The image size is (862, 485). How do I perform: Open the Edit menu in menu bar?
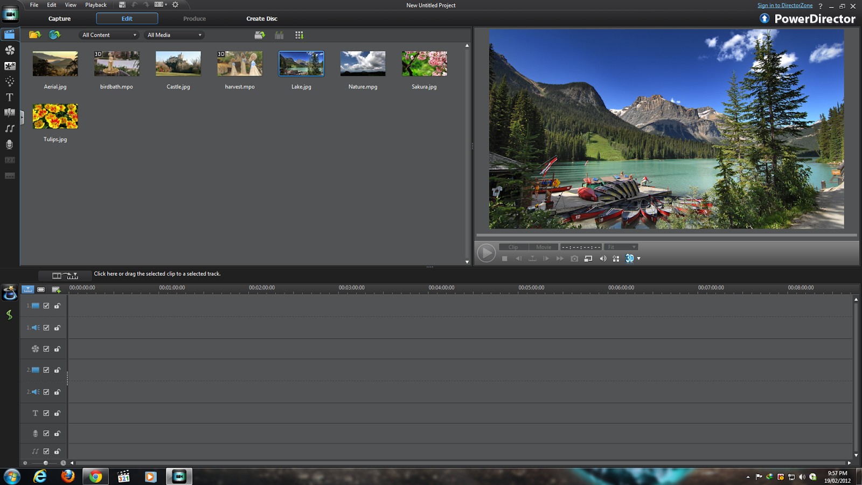tap(52, 5)
